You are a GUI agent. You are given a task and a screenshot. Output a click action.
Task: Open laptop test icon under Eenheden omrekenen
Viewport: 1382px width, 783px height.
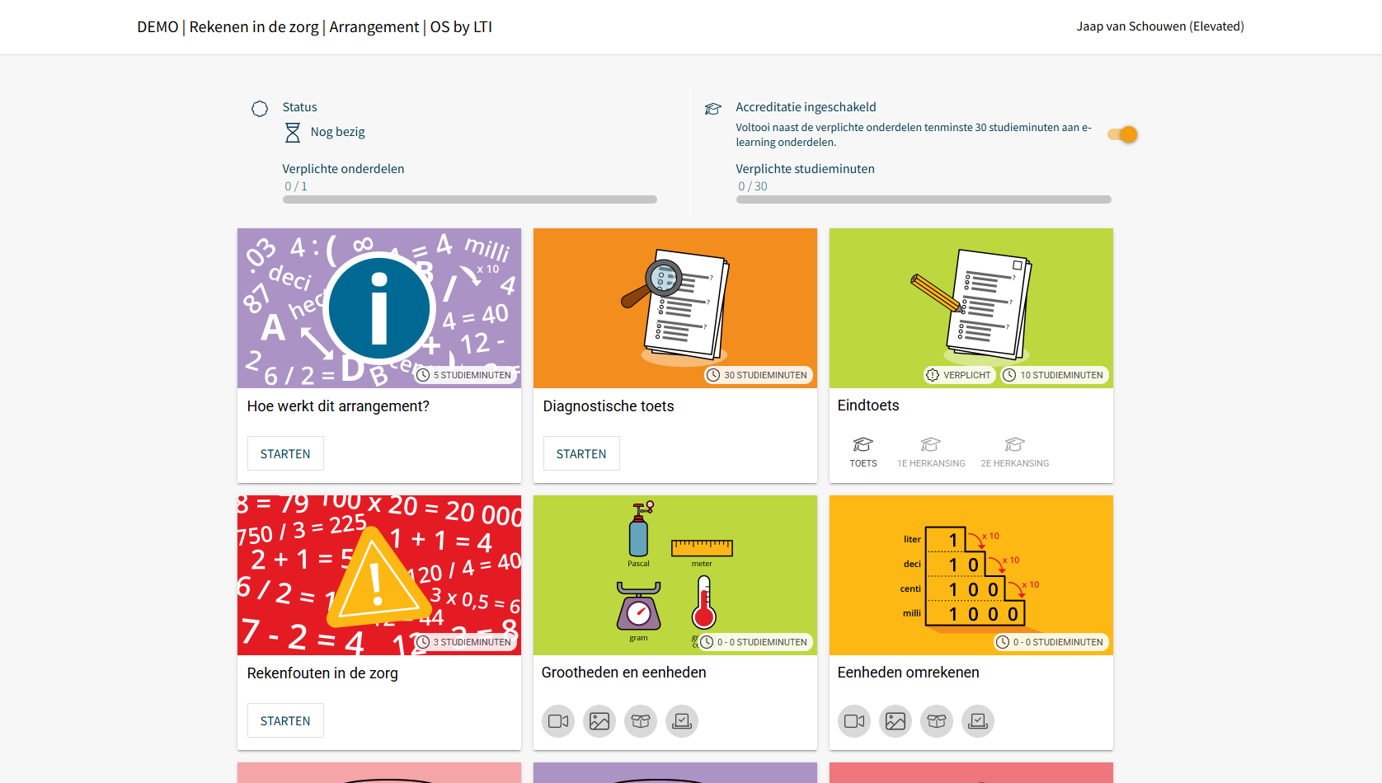[x=978, y=721]
